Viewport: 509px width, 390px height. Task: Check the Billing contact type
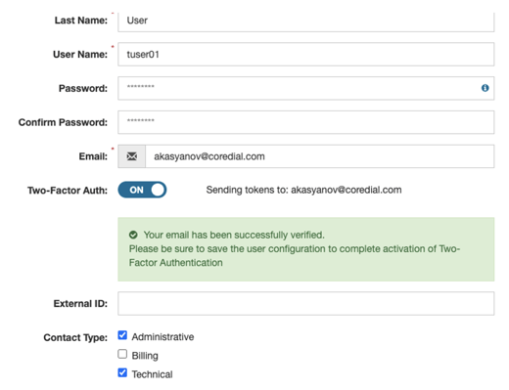122,354
